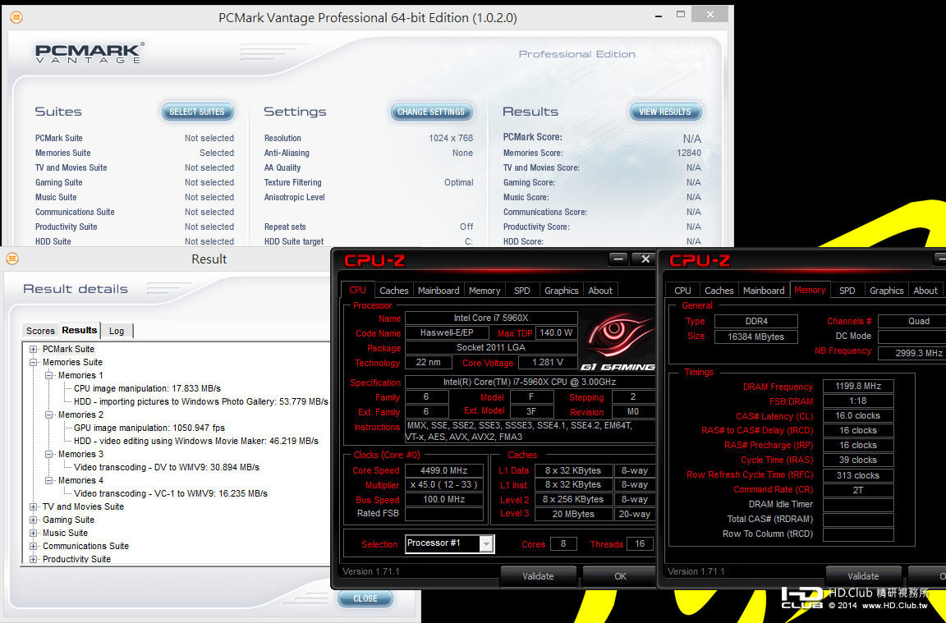This screenshot has height=623, width=946.
Task: Click the orange Result window title icon
Action: 12,259
